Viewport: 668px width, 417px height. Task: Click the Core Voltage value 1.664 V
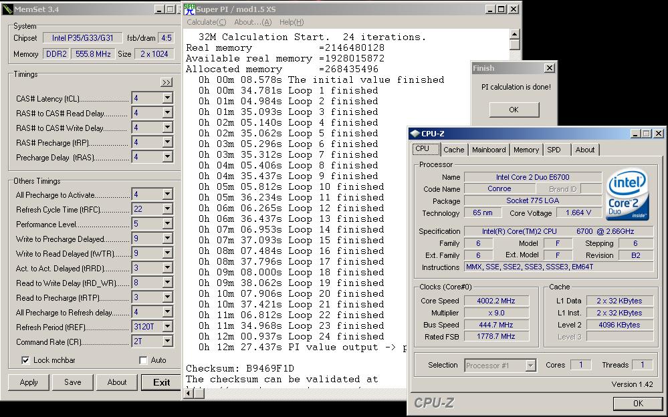pos(578,213)
